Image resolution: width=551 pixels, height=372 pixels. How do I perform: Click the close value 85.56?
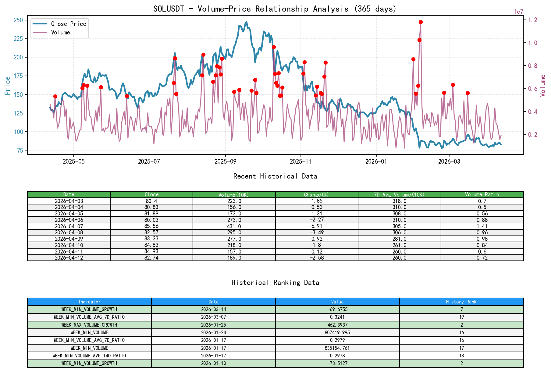click(x=151, y=226)
